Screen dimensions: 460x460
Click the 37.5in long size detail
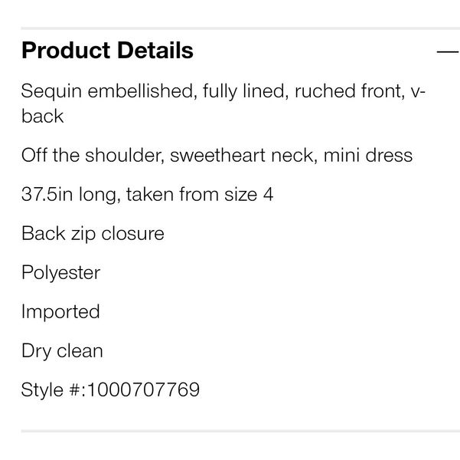(147, 194)
